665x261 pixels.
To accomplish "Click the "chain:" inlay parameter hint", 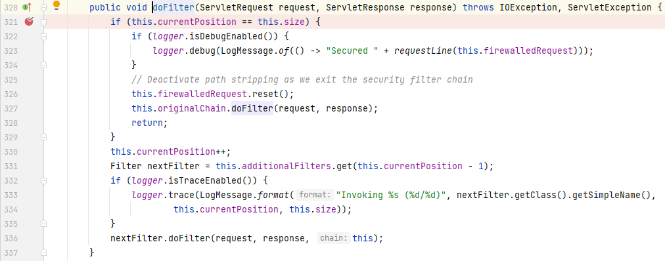I will 334,238.
